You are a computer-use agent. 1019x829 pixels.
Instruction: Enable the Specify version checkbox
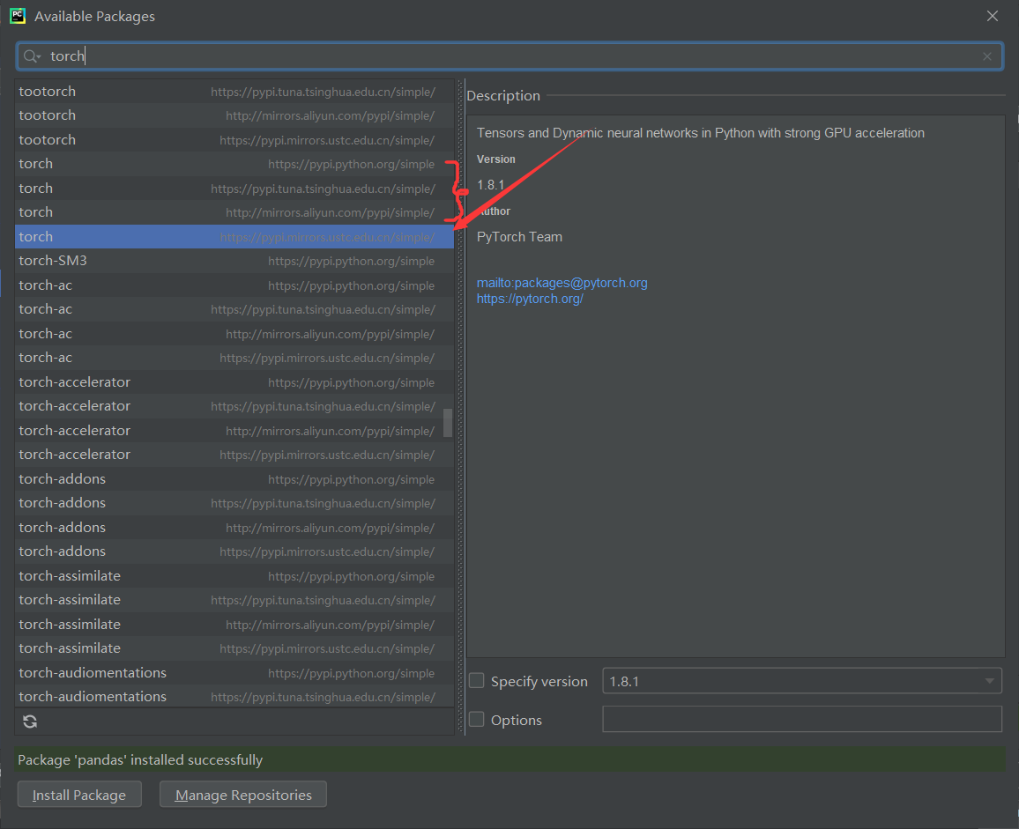point(477,680)
